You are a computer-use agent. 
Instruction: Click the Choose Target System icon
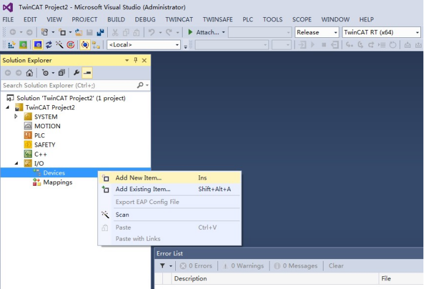pyautogui.click(x=96, y=45)
